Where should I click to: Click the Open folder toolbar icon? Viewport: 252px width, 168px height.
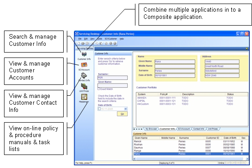tap(83, 44)
